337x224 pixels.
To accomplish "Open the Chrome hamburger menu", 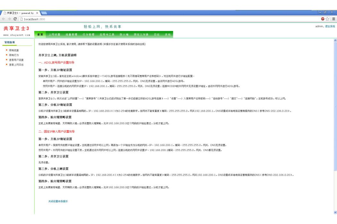I will click(x=333, y=19).
